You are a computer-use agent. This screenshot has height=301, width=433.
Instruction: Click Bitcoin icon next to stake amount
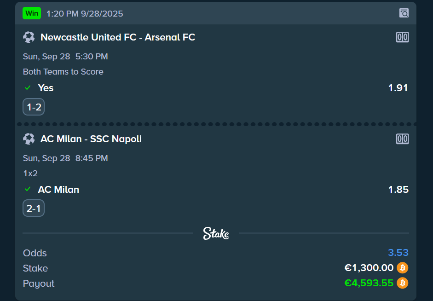[403, 268]
